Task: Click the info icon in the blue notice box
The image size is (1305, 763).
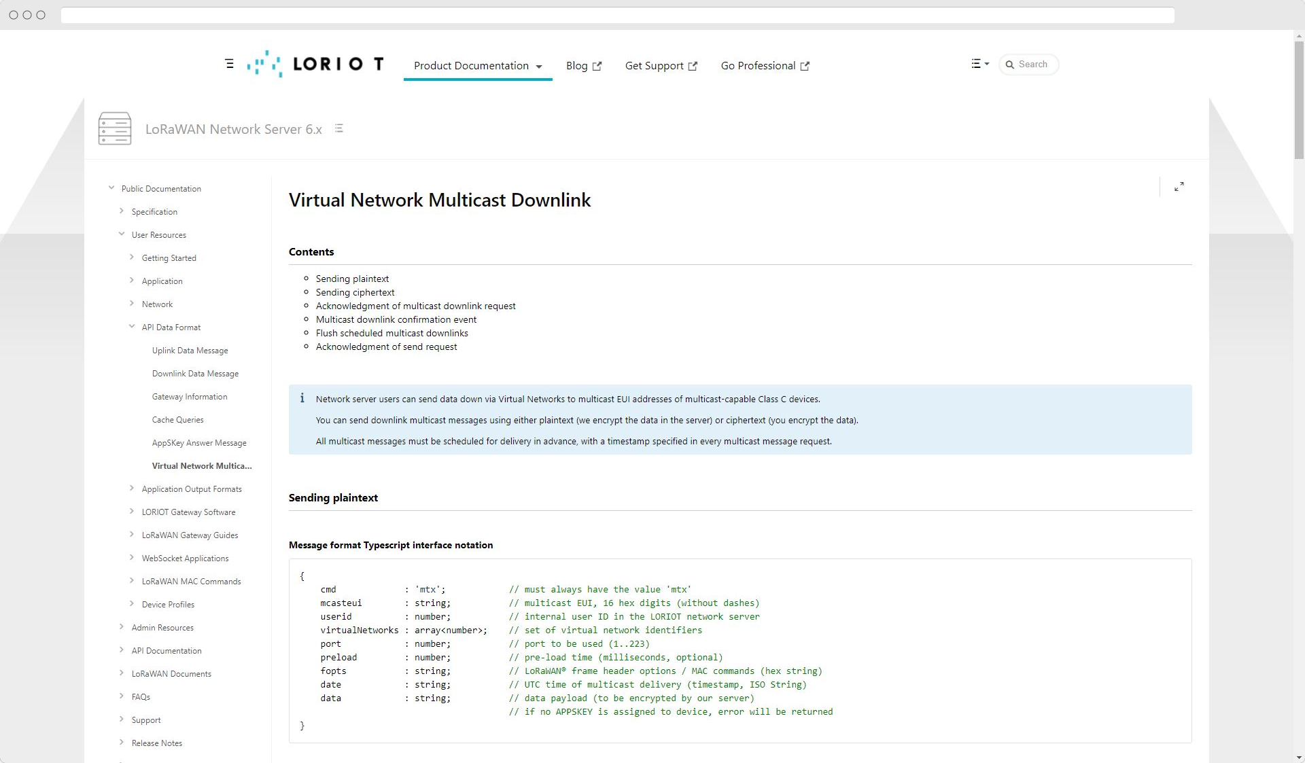Action: pos(302,399)
